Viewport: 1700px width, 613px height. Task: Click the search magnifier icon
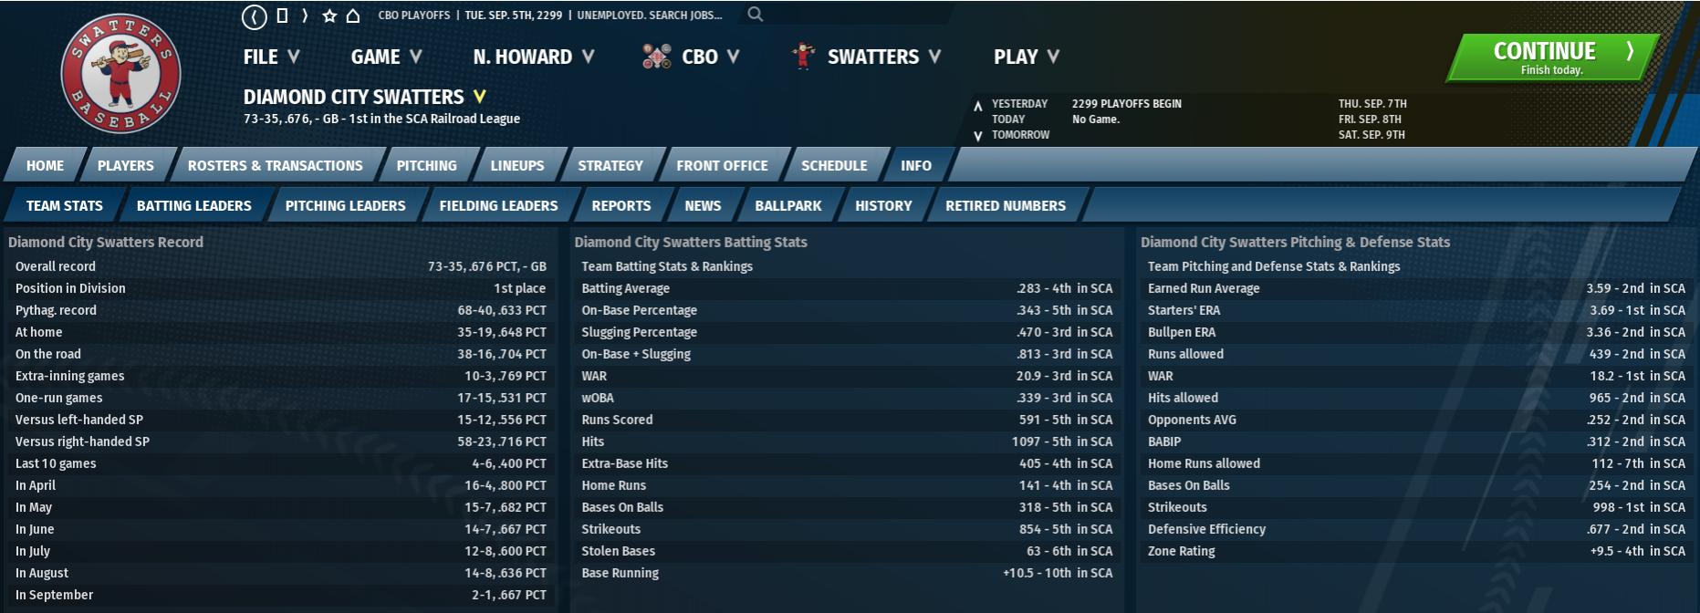click(755, 14)
